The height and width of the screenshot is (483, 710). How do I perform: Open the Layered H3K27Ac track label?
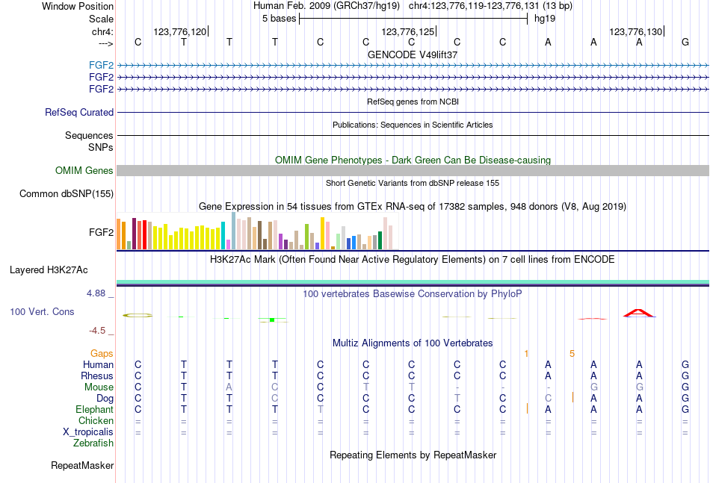pos(49,270)
